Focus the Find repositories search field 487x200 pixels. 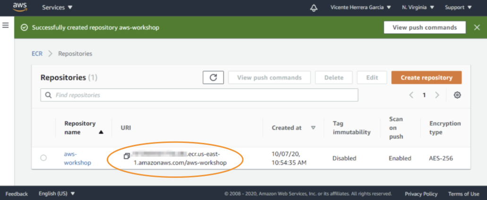tap(199, 95)
